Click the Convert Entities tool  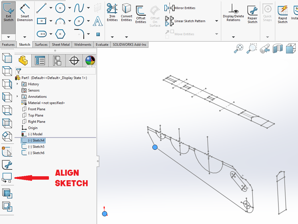(x=126, y=12)
